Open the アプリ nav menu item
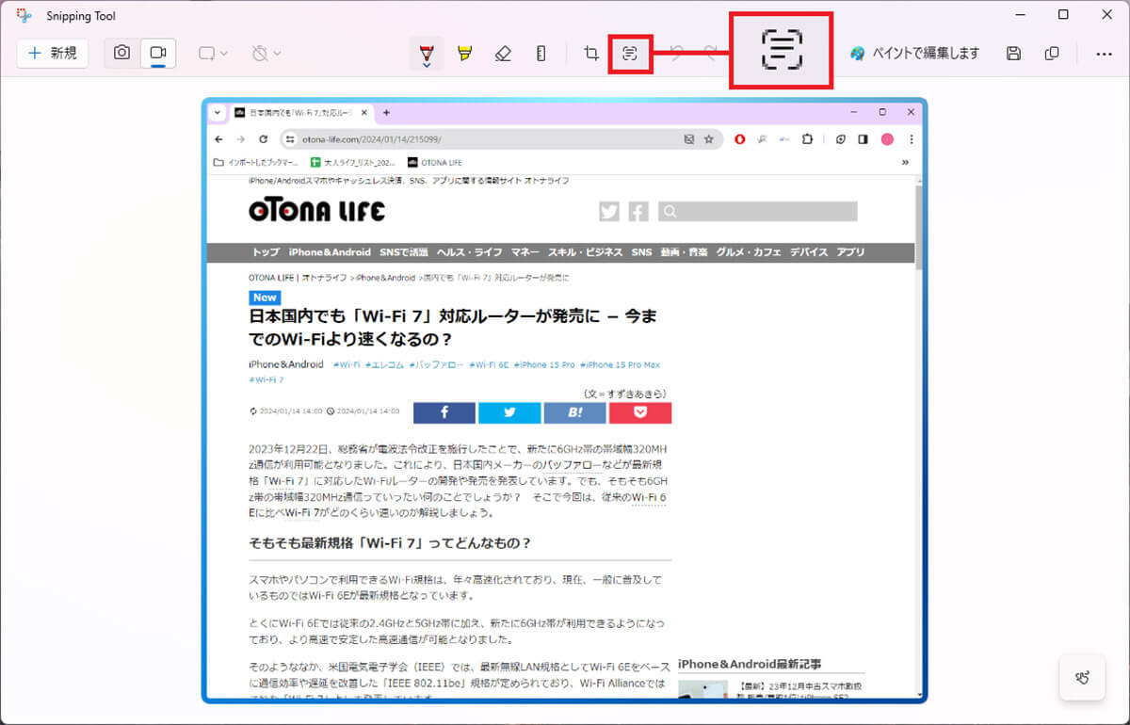 850,252
